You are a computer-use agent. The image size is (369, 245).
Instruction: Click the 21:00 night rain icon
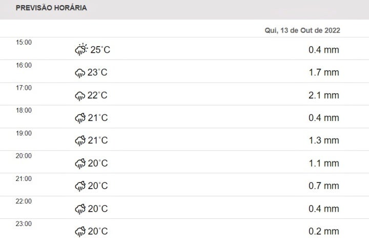point(80,186)
